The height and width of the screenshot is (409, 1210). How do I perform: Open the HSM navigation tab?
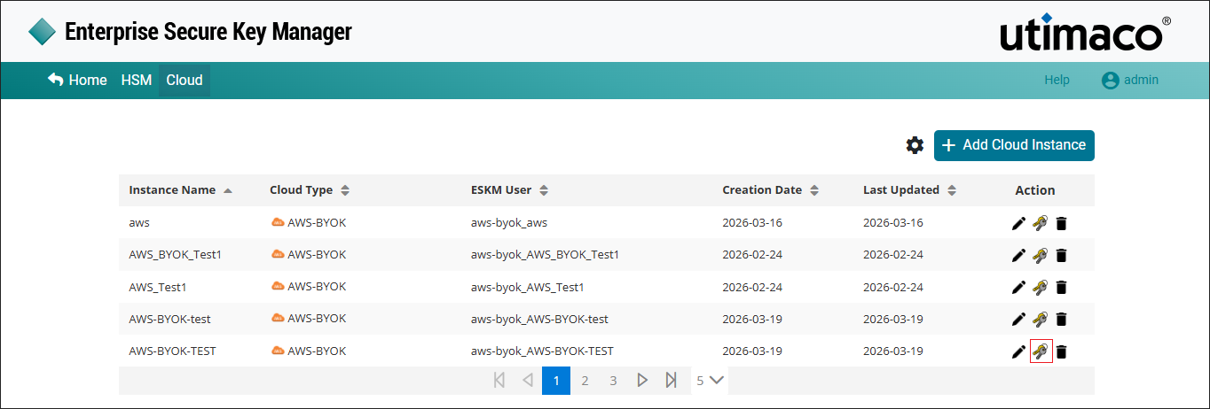click(137, 80)
